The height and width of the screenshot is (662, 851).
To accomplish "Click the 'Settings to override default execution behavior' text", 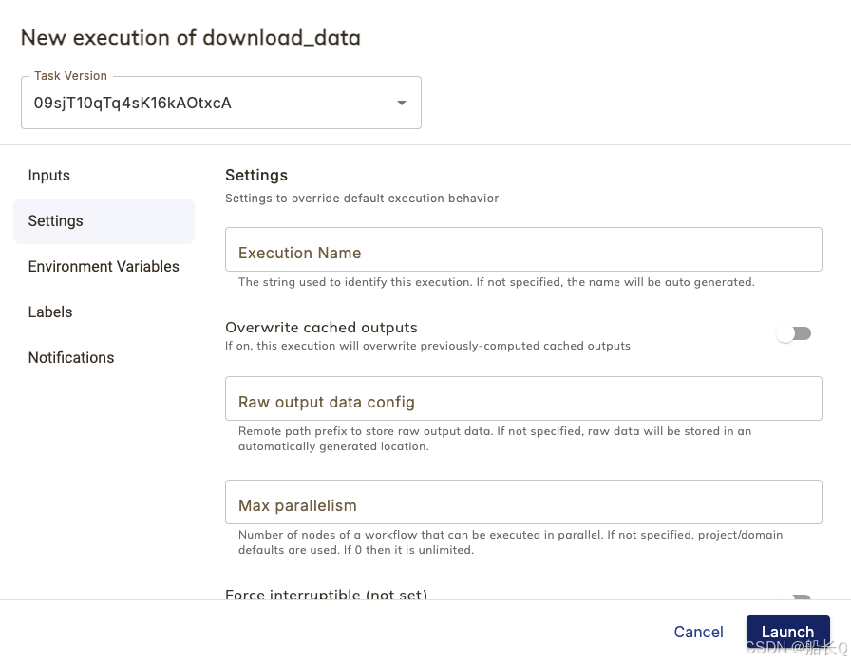I will pos(362,199).
